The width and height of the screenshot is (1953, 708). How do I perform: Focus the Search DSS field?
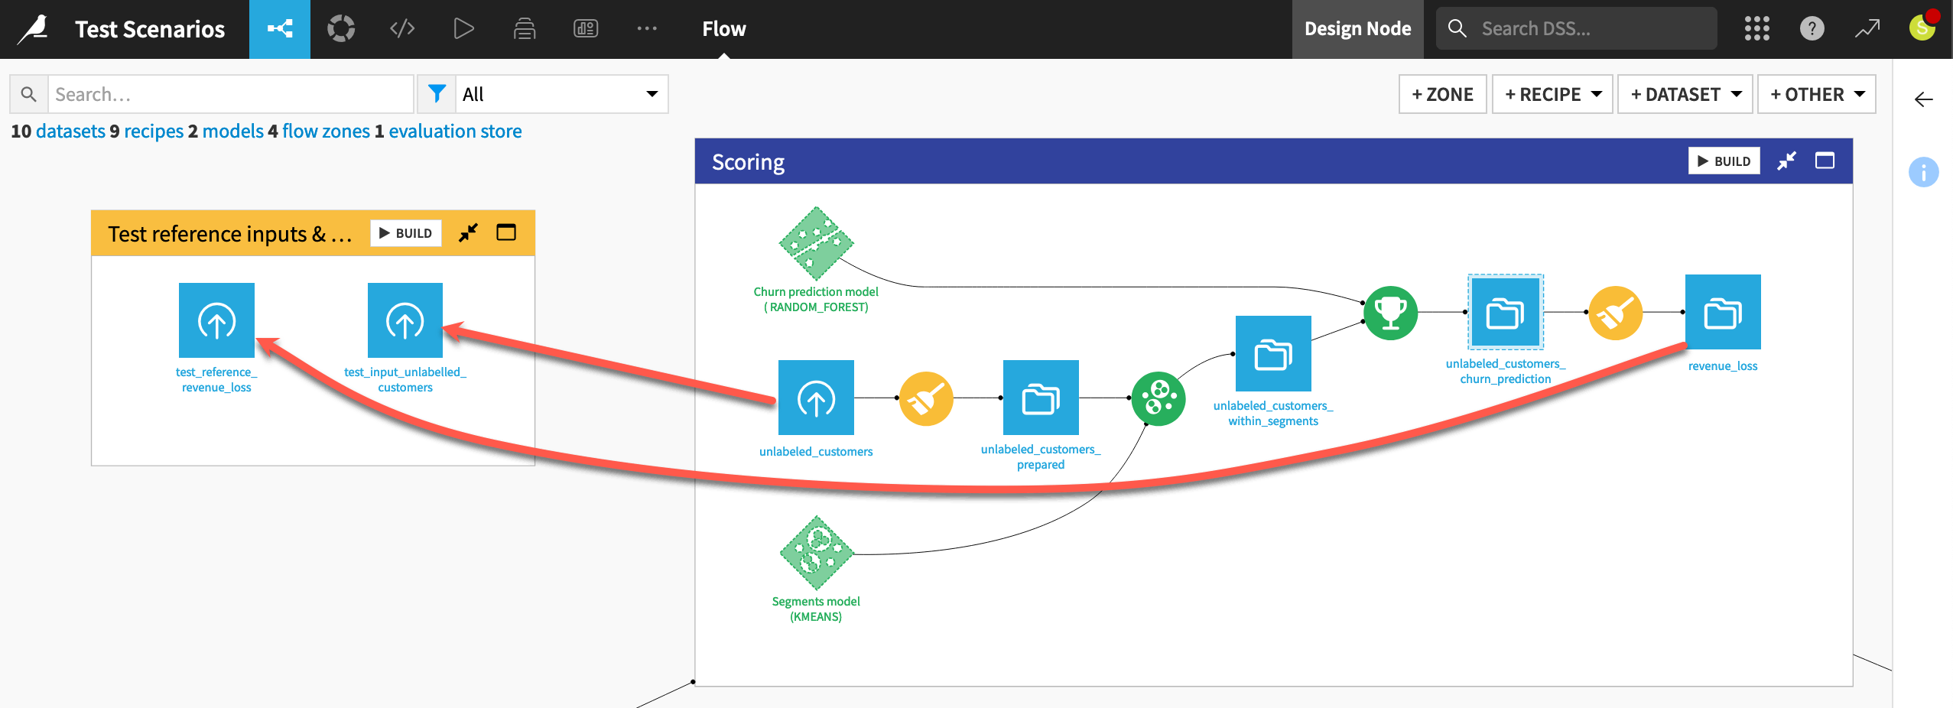pos(1576,29)
